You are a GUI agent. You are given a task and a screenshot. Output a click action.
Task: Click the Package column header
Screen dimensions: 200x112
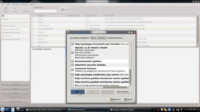tap(51, 16)
